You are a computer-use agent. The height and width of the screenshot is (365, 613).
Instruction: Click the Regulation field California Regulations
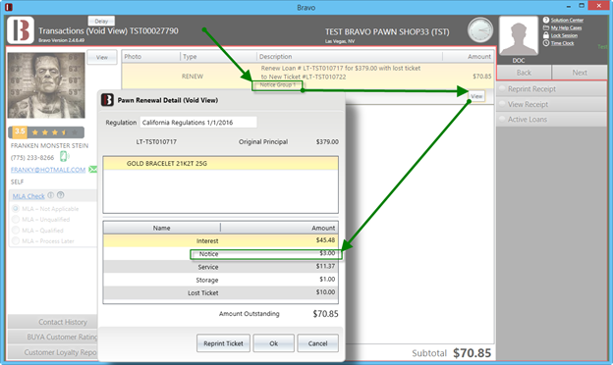[198, 123]
